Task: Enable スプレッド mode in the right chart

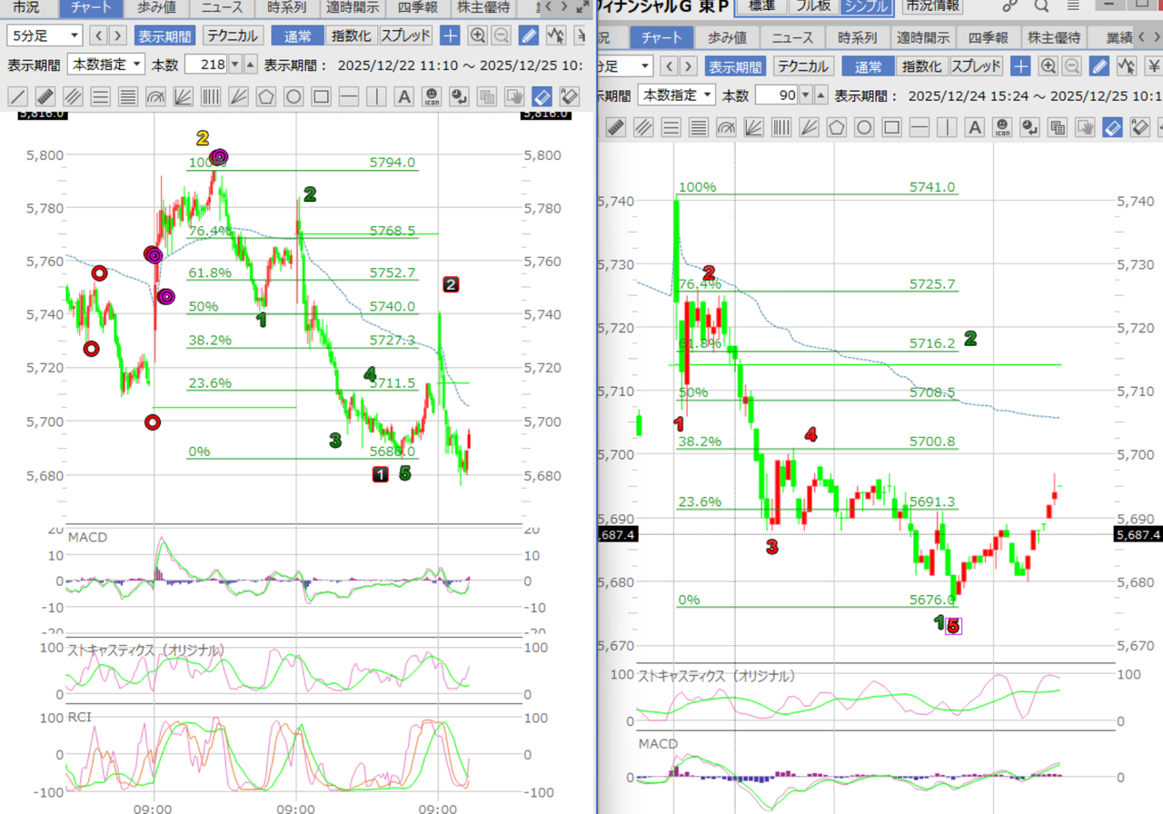Action: pos(977,66)
